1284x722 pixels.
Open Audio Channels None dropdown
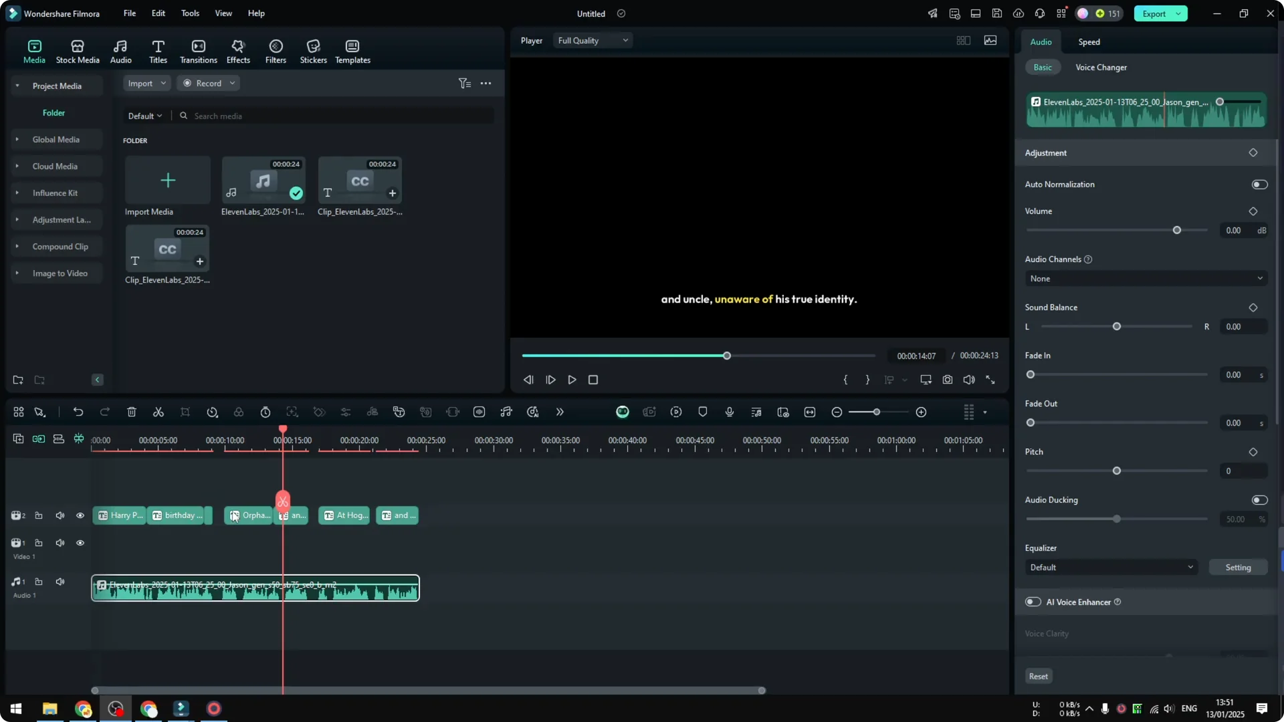(1146, 279)
